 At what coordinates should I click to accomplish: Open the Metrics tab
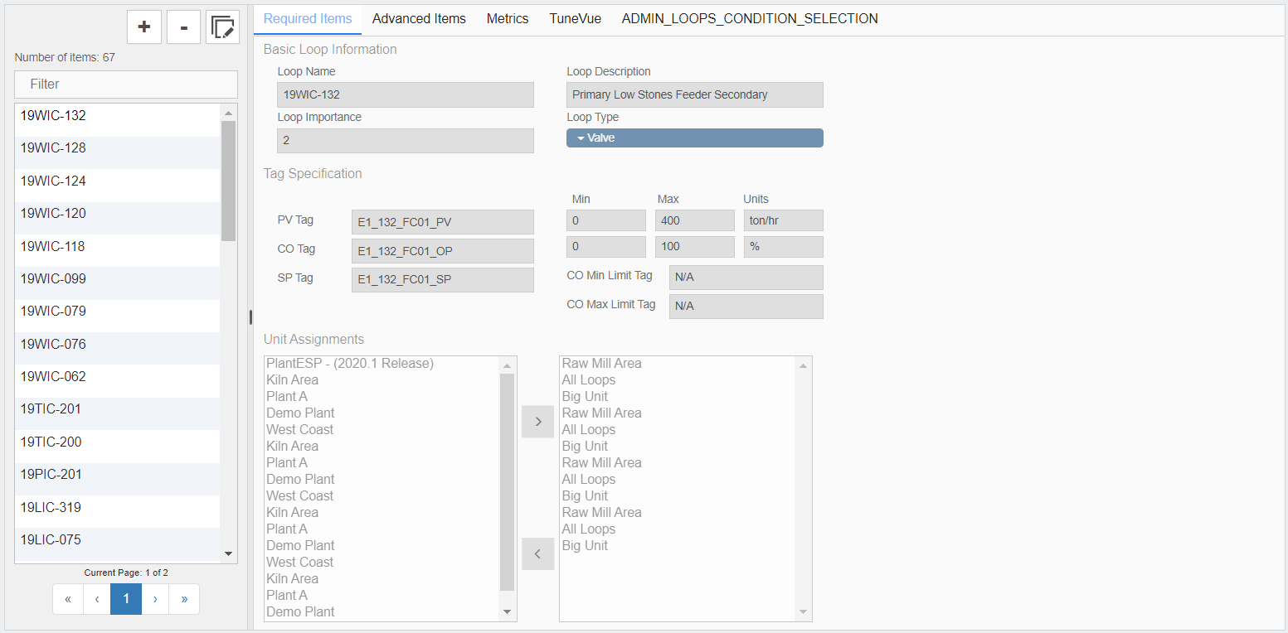[x=508, y=18]
